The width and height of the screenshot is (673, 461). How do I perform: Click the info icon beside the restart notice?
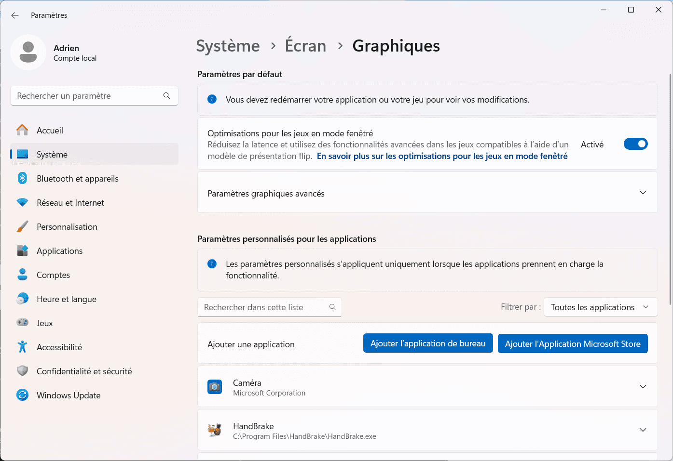click(x=212, y=99)
